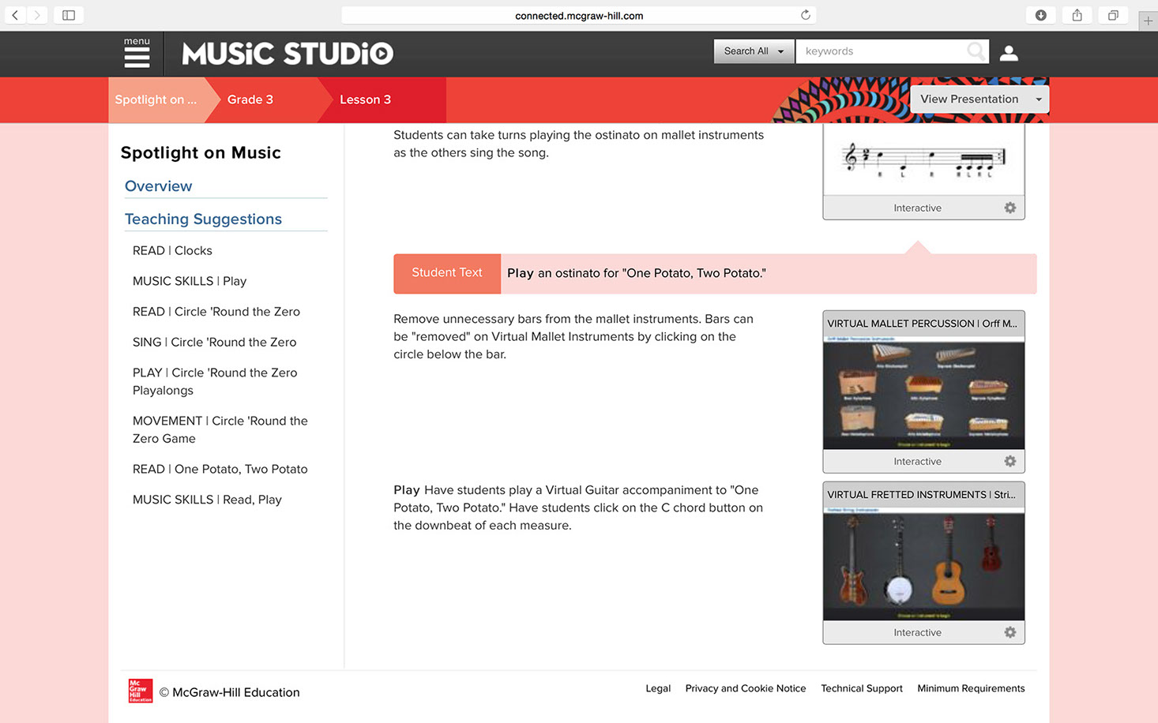This screenshot has width=1158, height=723.
Task: Toggle the browser sidebar button
Action: (x=69, y=15)
